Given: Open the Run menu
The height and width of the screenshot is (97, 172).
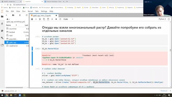Looking at the screenshot, I should coord(24,11).
